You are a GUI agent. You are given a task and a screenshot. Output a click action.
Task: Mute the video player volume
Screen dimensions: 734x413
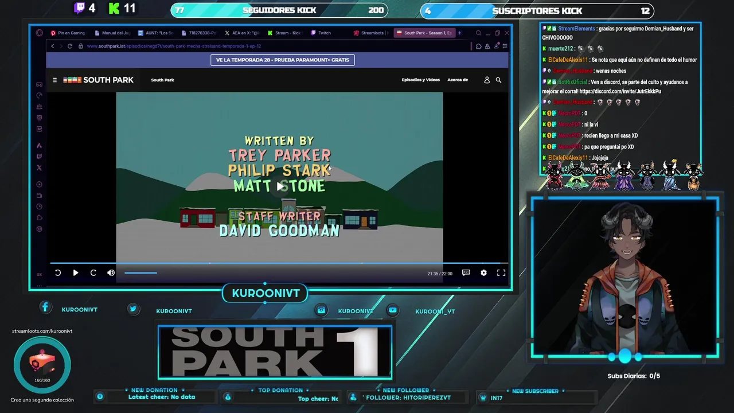coord(111,273)
